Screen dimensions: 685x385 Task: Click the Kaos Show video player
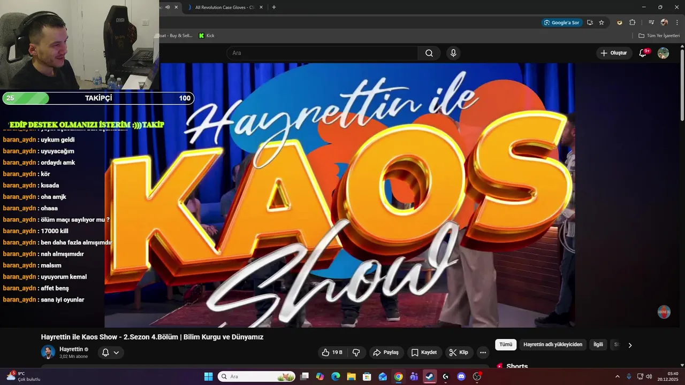pyautogui.click(x=340, y=195)
